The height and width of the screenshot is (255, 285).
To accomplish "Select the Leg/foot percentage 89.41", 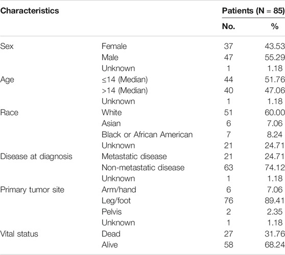I will pyautogui.click(x=275, y=201).
